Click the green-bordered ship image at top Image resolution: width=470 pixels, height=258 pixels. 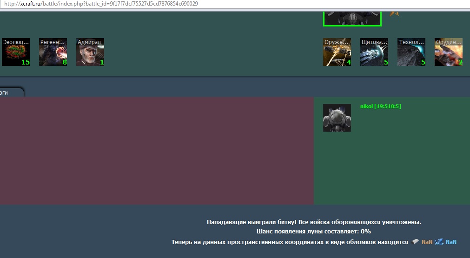[x=352, y=19]
